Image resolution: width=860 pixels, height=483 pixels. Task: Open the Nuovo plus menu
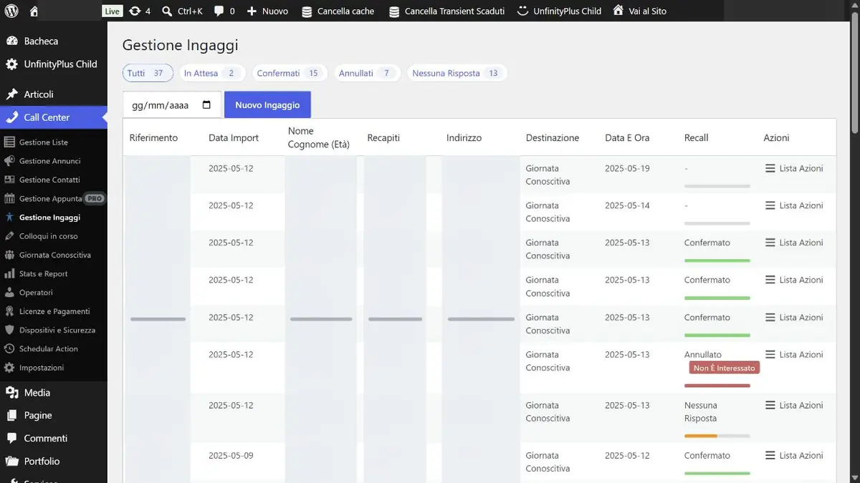click(x=267, y=11)
